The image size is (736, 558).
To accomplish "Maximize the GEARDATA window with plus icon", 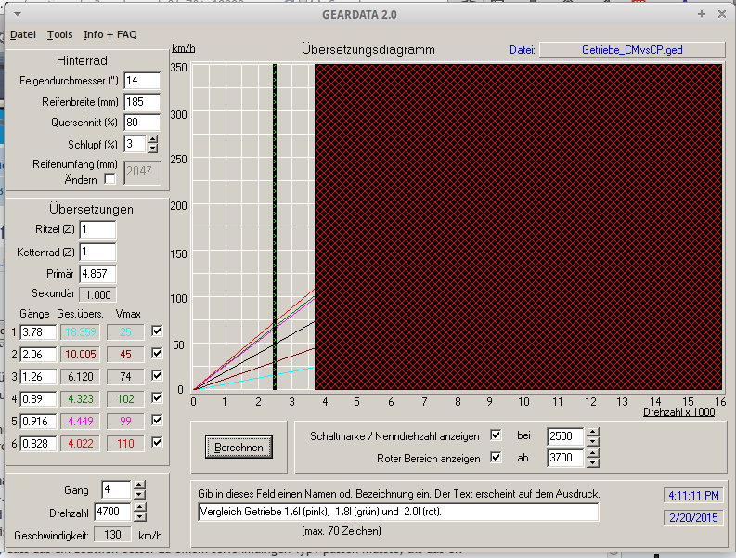I will coord(702,14).
